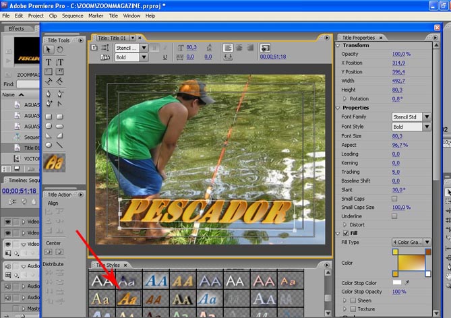Image resolution: width=451 pixels, height=318 pixels.
Task: Choose the horizontal Type tool
Action: click(x=49, y=62)
